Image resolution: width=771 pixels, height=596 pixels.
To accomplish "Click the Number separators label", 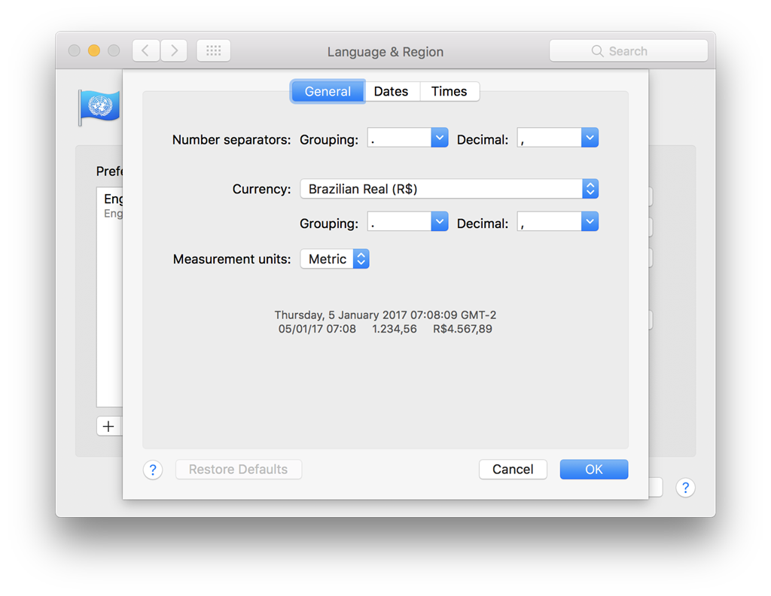I will pos(232,140).
